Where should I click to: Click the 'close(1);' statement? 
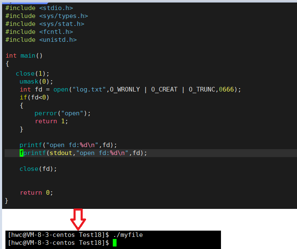[x=33, y=74]
